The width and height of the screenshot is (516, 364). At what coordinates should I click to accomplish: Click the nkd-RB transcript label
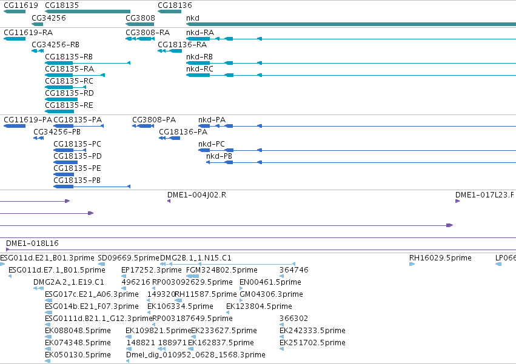[199, 57]
